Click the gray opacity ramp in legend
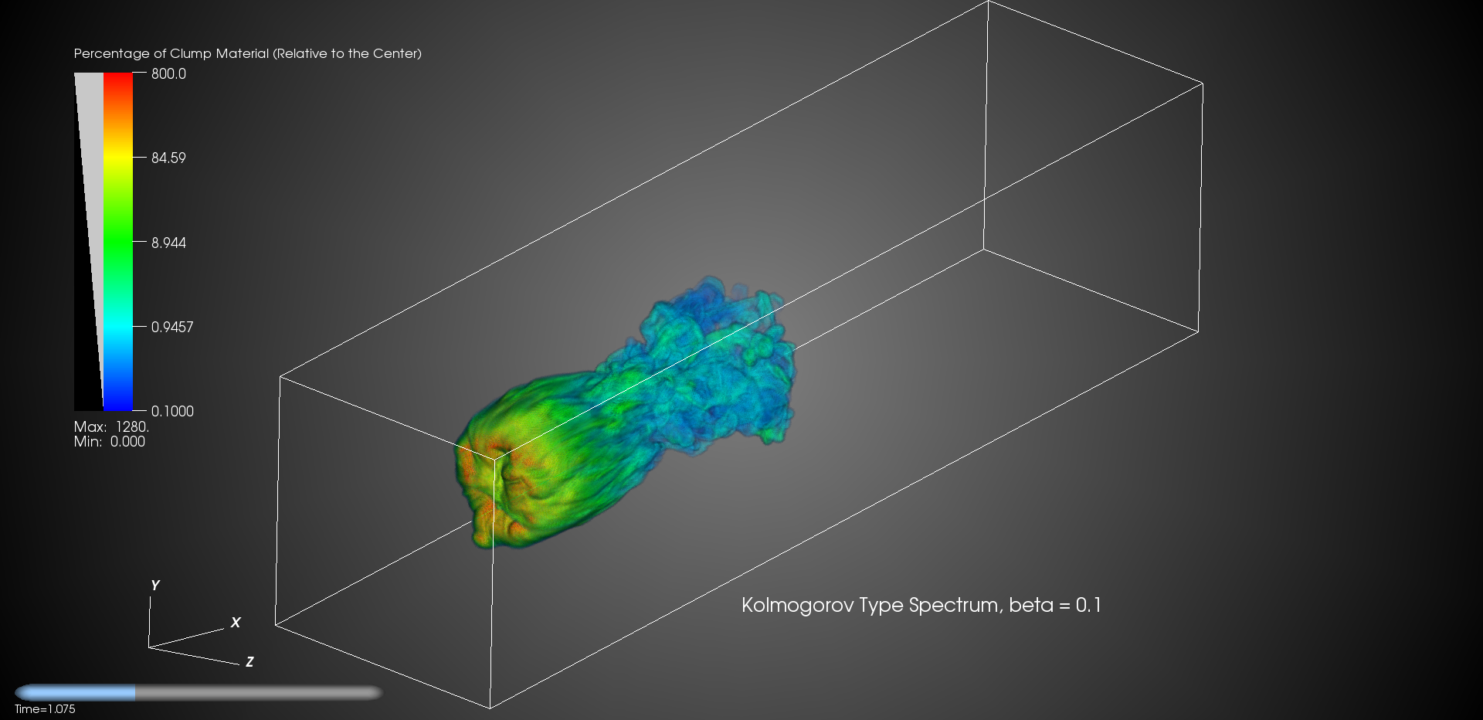1483x720 pixels. point(89,242)
